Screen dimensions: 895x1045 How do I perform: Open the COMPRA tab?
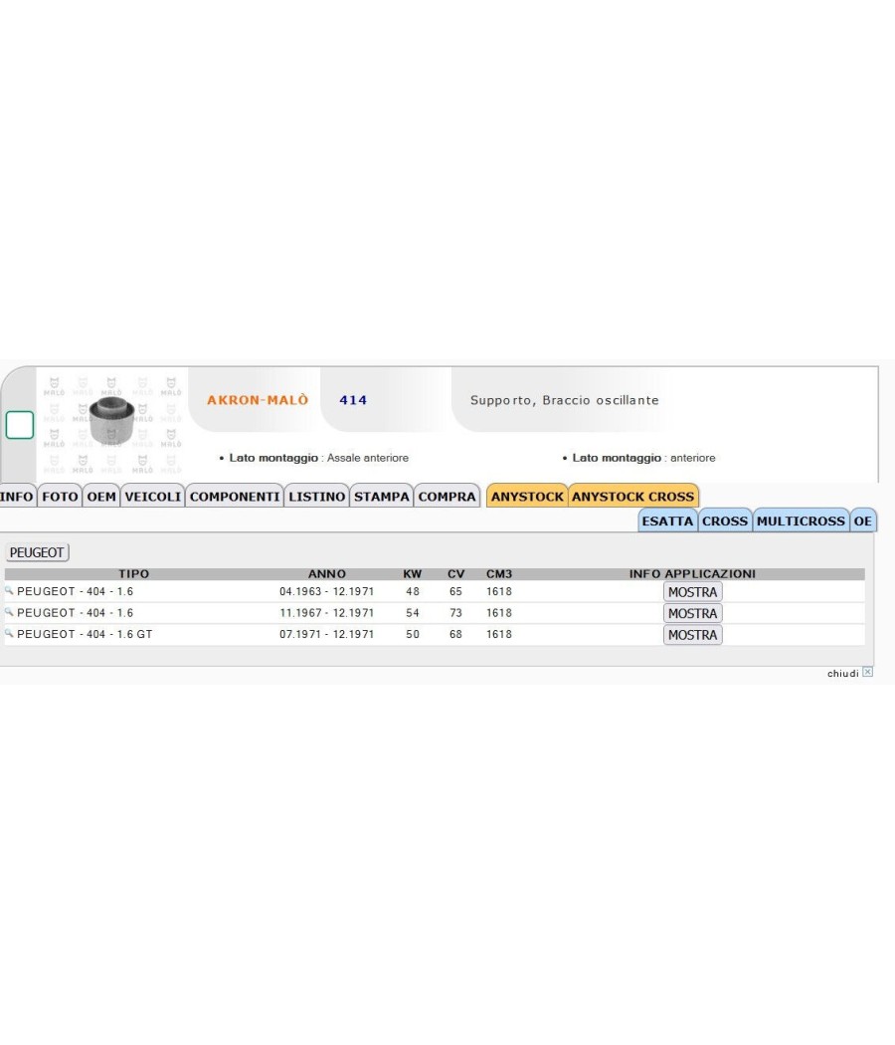[447, 497]
